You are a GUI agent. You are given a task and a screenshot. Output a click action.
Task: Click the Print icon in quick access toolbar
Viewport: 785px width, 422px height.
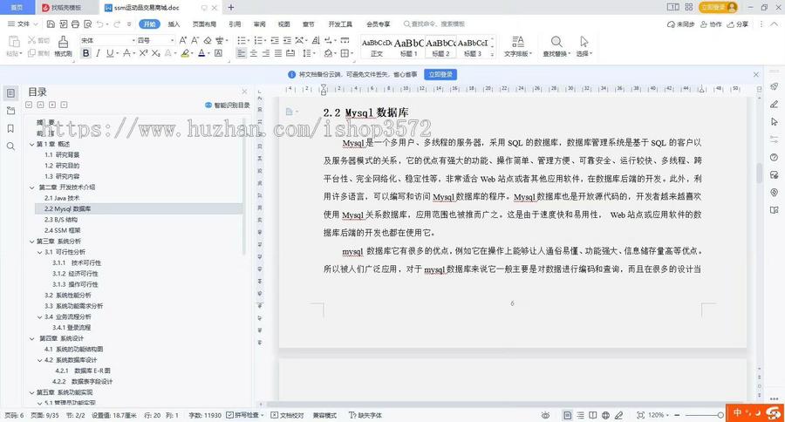pos(75,24)
